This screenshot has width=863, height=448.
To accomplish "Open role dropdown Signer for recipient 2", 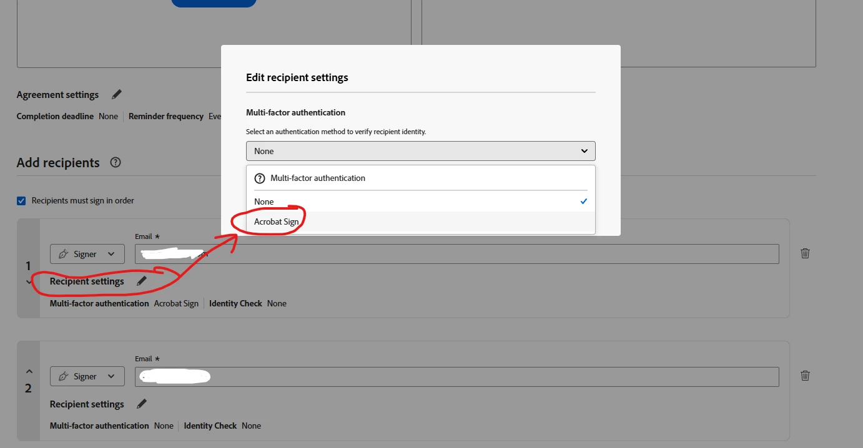I will (x=87, y=376).
